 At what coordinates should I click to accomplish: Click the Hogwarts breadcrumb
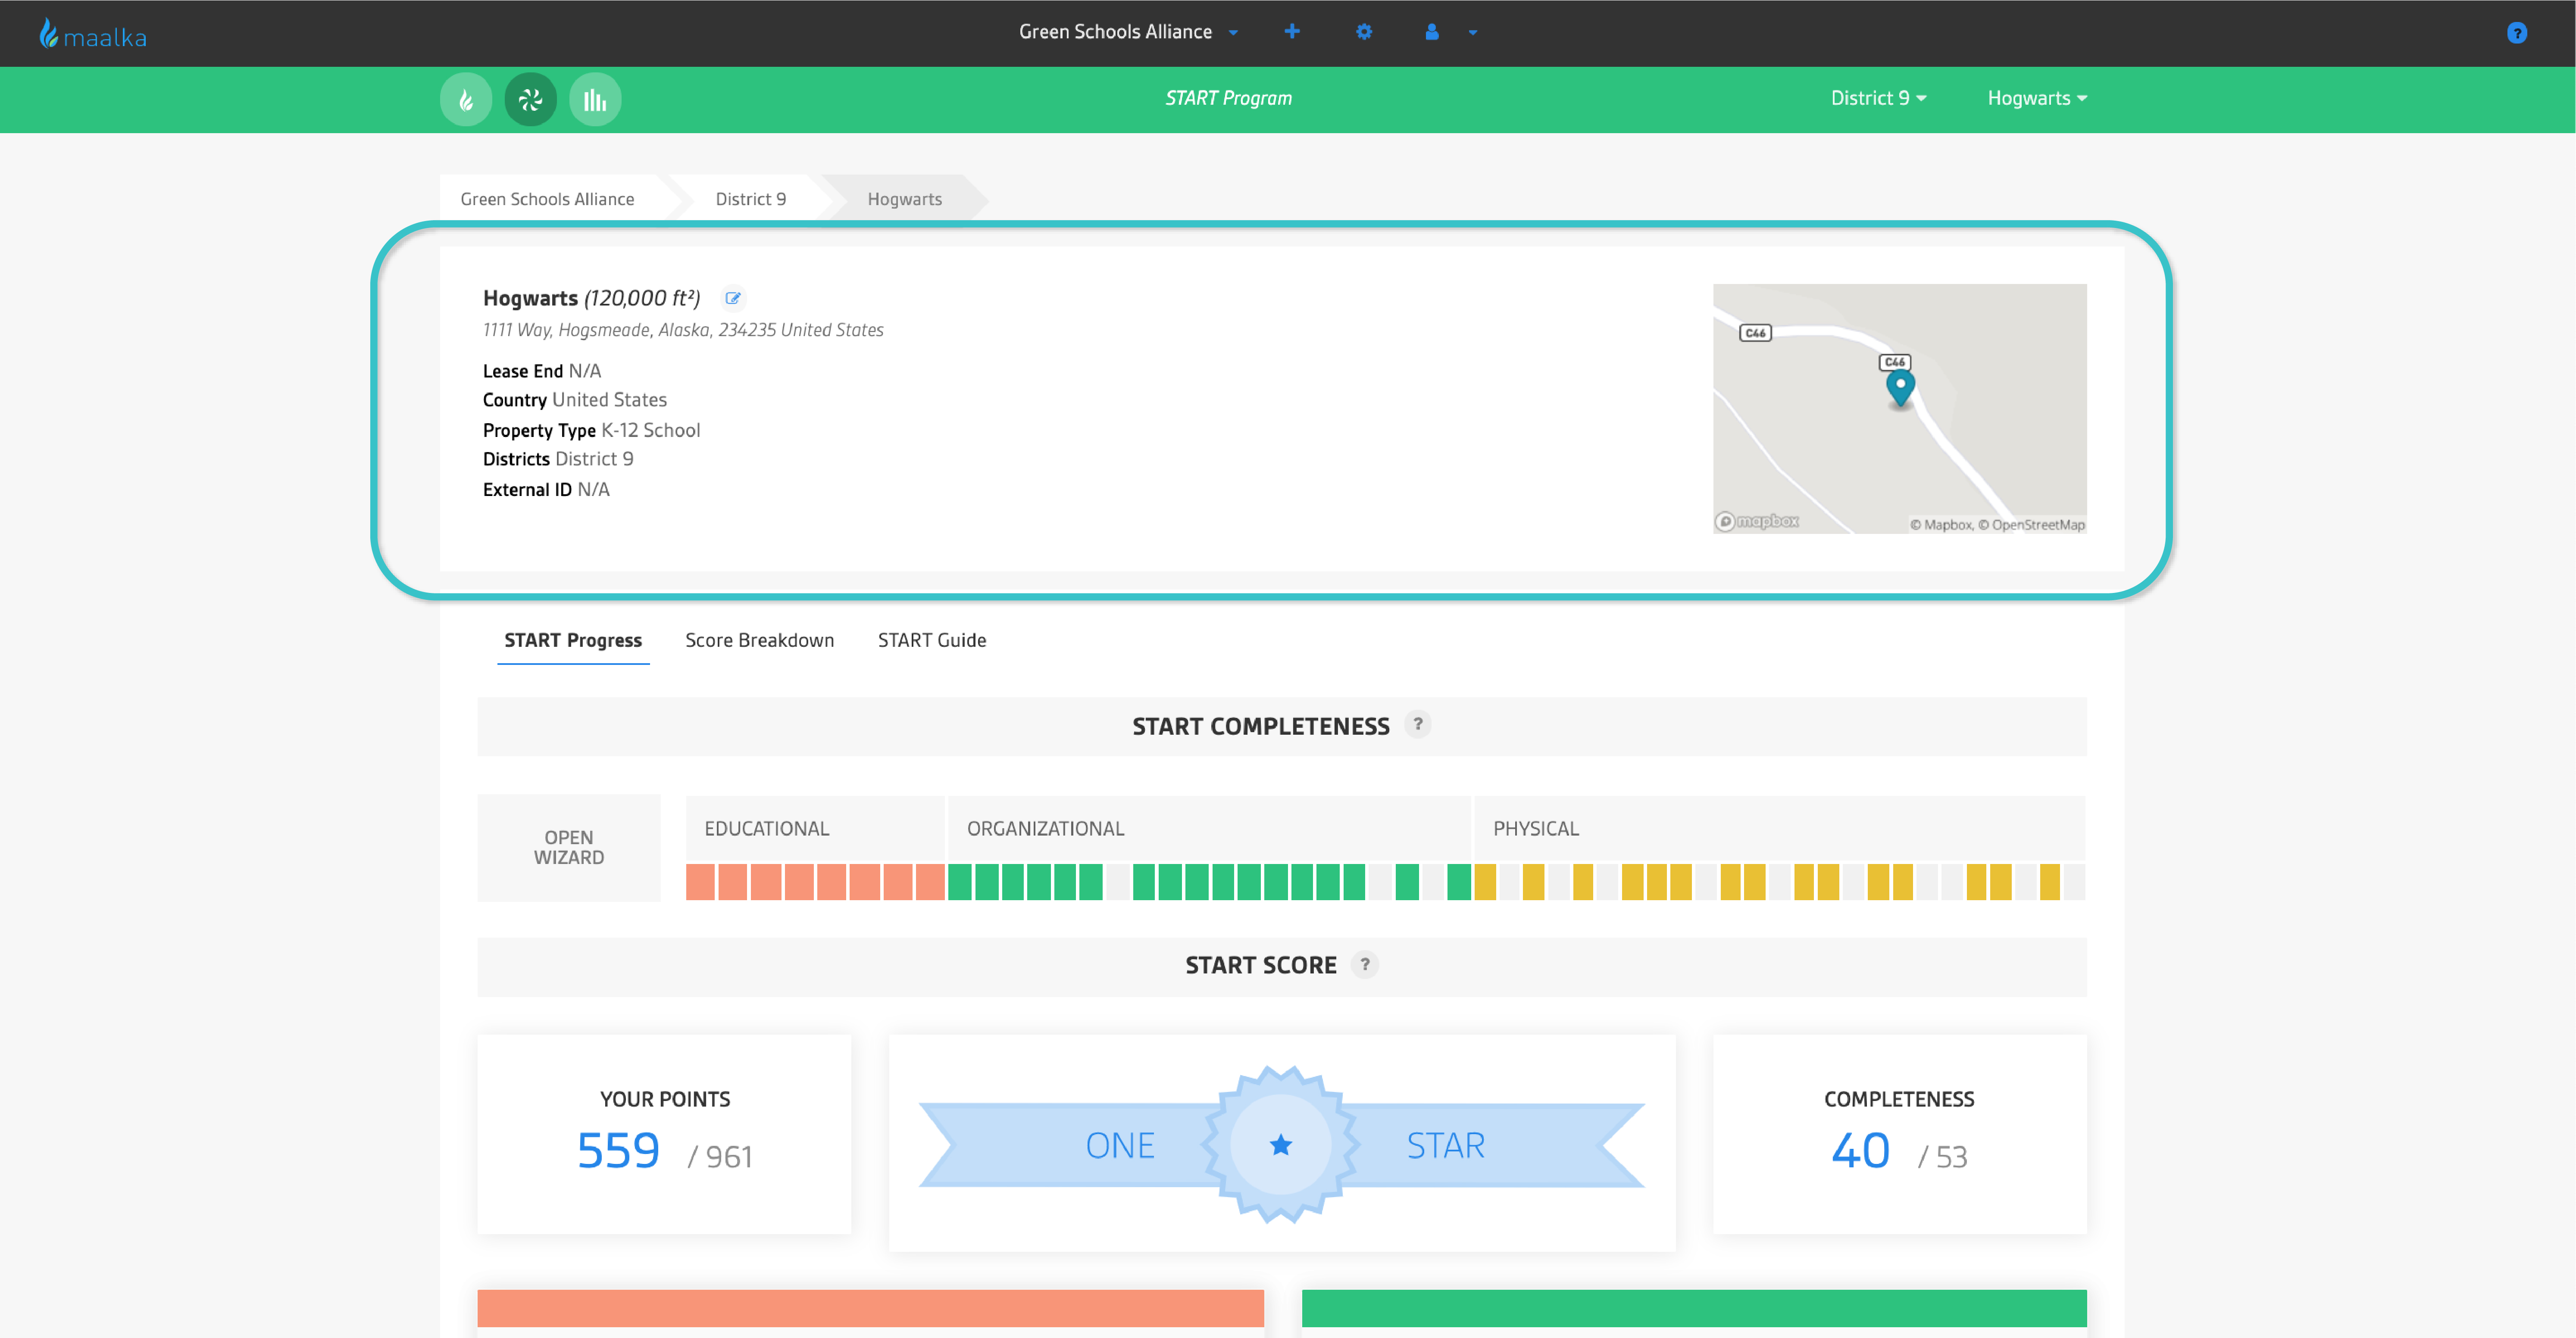(x=905, y=199)
